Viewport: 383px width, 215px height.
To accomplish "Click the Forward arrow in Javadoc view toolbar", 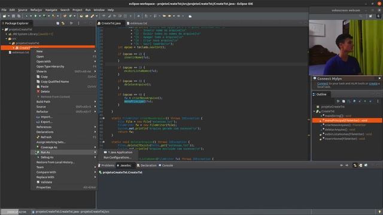I will 347,165.
